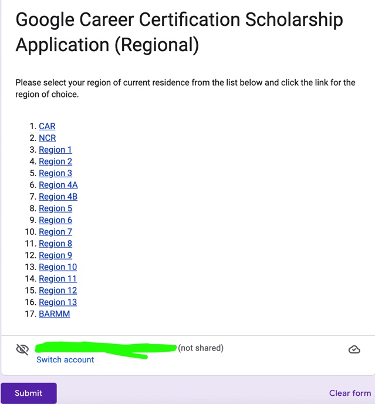Viewport: 375px width, 404px height.
Task: Choose the Region 6 link
Action: (x=55, y=220)
